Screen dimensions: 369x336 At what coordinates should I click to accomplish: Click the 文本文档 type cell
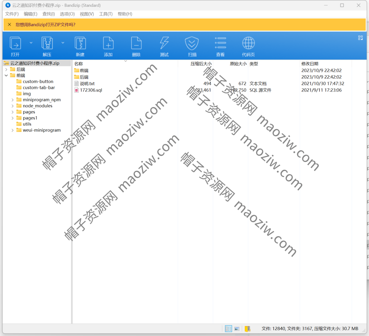(258, 84)
